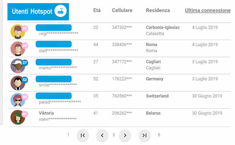Image resolution: width=235 pixels, height=145 pixels.
Task: Select the Utenti Hotspot title banner
Action: click(x=38, y=12)
